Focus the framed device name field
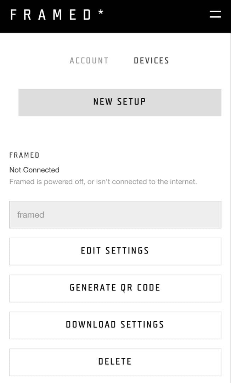The width and height of the screenshot is (231, 383). tap(115, 215)
